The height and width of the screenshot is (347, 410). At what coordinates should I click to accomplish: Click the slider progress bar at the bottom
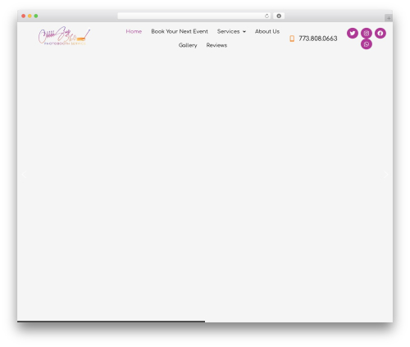[111, 322]
